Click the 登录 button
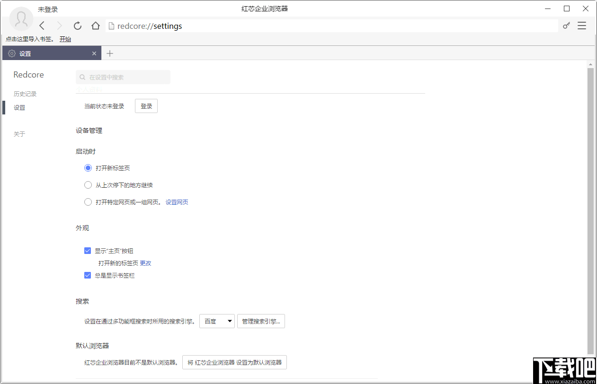Image resolution: width=597 pixels, height=384 pixels. pyautogui.click(x=146, y=105)
